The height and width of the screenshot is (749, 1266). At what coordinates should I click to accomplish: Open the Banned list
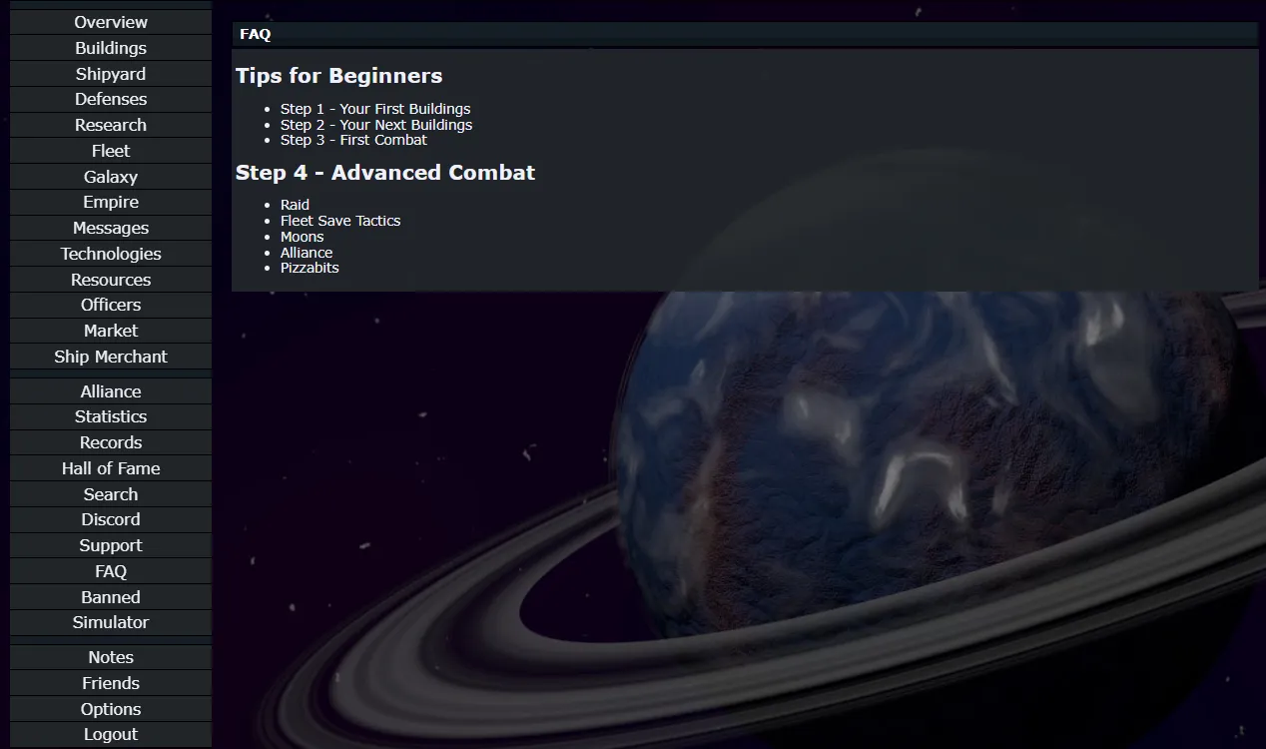pos(111,597)
